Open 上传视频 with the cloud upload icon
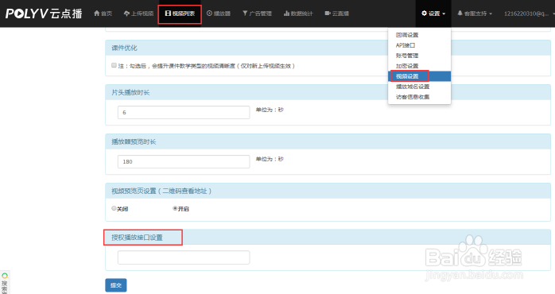 click(x=138, y=14)
